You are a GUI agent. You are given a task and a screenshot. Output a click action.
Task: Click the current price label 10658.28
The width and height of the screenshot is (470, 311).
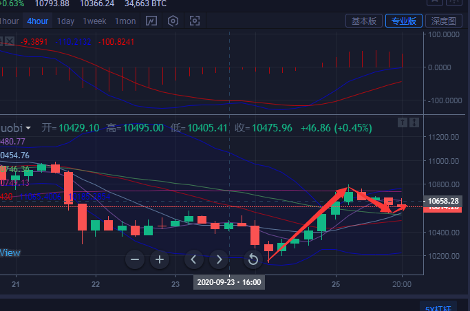443,201
